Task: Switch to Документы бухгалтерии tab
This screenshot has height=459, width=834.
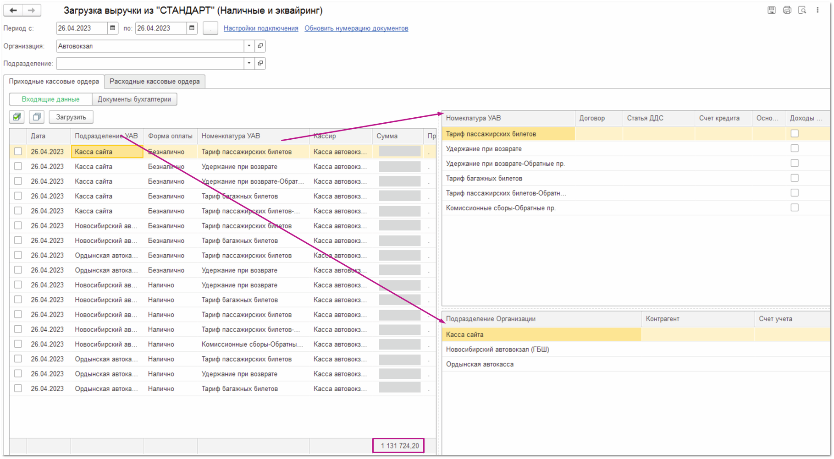Action: 134,99
